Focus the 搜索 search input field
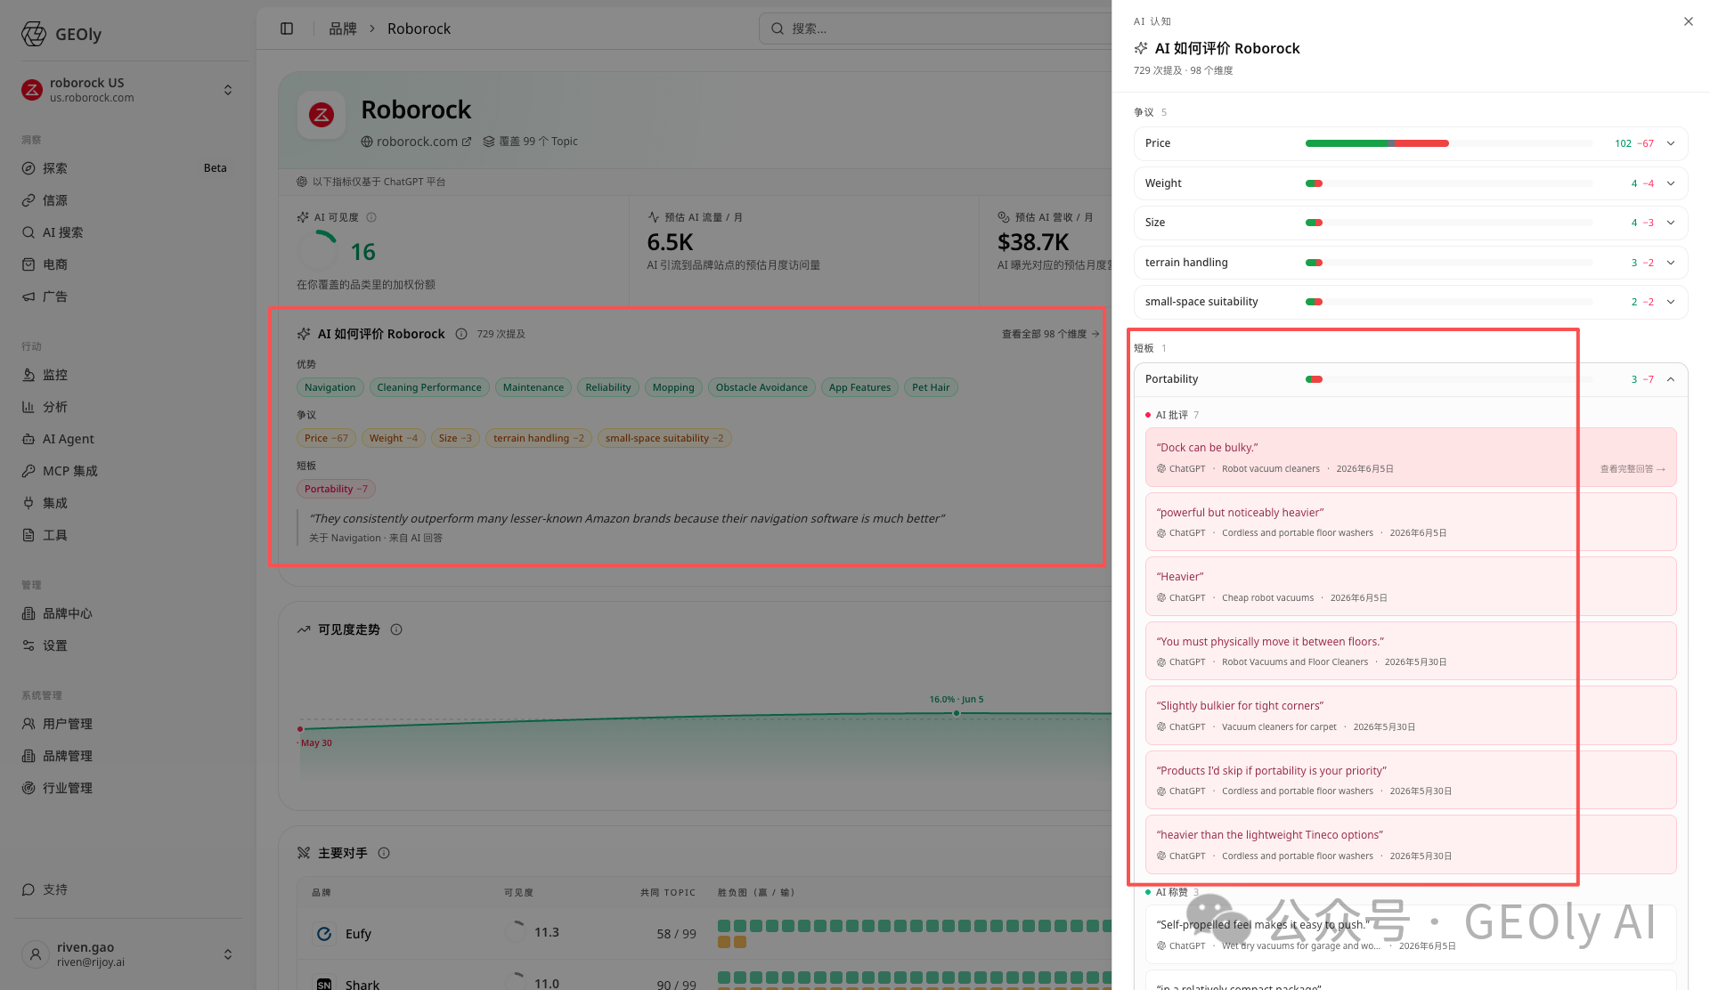This screenshot has width=1710, height=990. (x=935, y=28)
